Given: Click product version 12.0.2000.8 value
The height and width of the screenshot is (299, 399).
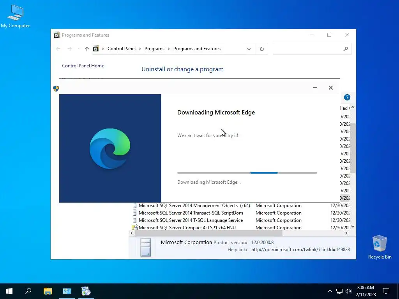Looking at the screenshot, I should (x=262, y=243).
